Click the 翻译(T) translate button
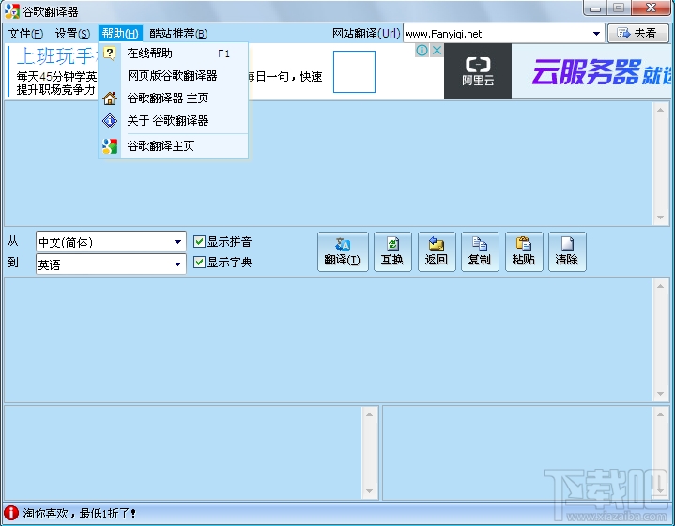Screen dimensions: 675x526 (343, 252)
